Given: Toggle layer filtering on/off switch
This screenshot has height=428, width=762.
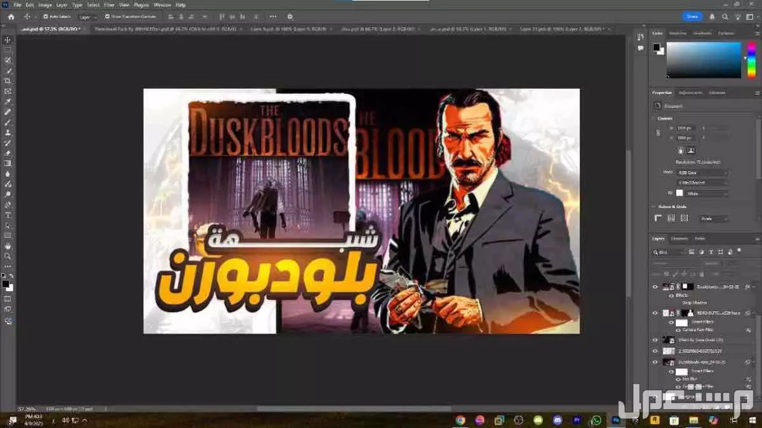Looking at the screenshot, I should pos(739,251).
